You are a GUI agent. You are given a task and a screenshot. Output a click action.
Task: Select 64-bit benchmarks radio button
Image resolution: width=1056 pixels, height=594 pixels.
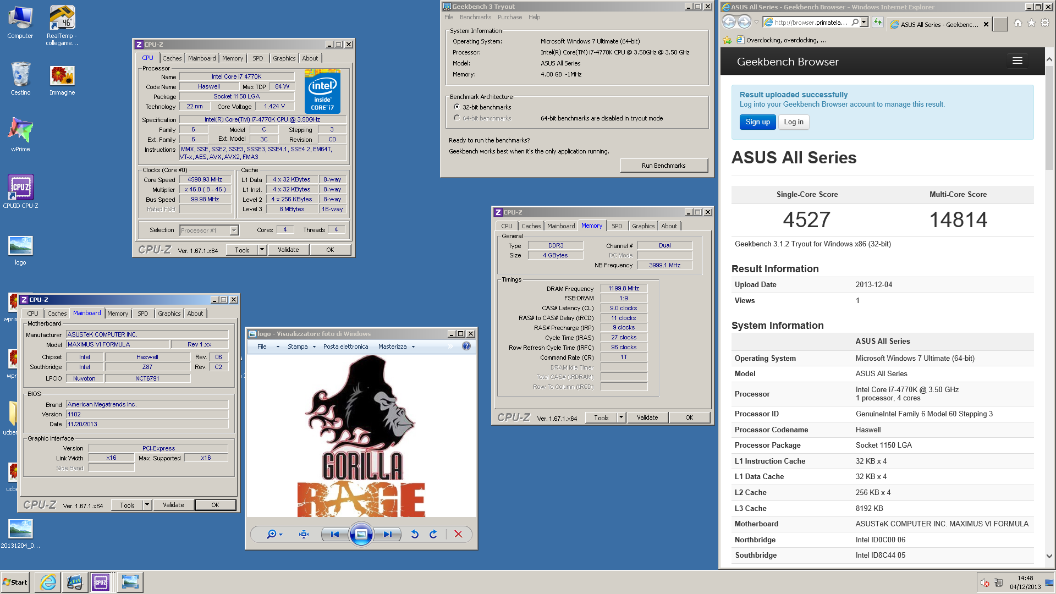point(457,118)
